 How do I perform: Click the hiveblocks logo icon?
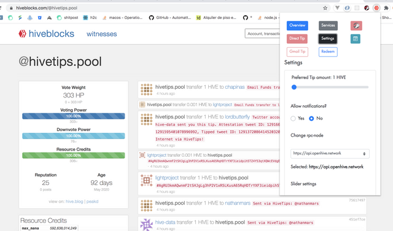coord(22,34)
